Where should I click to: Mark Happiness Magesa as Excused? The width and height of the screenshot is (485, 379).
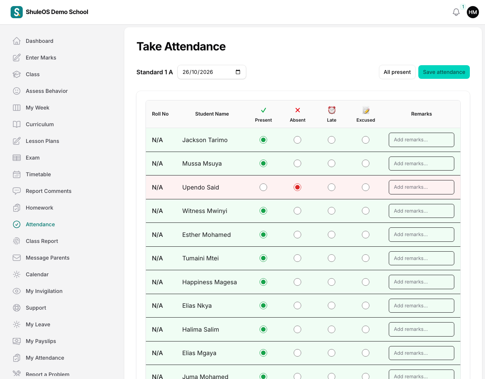coord(366,282)
